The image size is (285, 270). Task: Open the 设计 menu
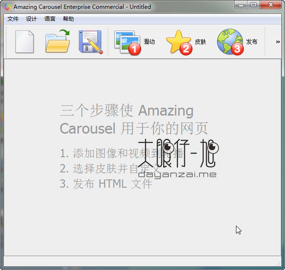(31, 19)
